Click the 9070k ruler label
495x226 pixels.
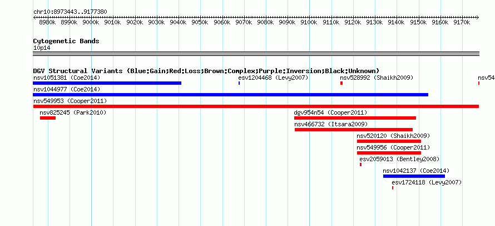(244, 23)
